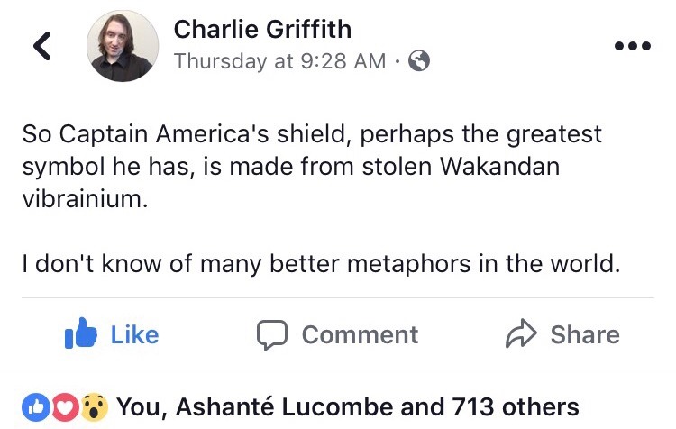Tap the back arrow

click(42, 47)
